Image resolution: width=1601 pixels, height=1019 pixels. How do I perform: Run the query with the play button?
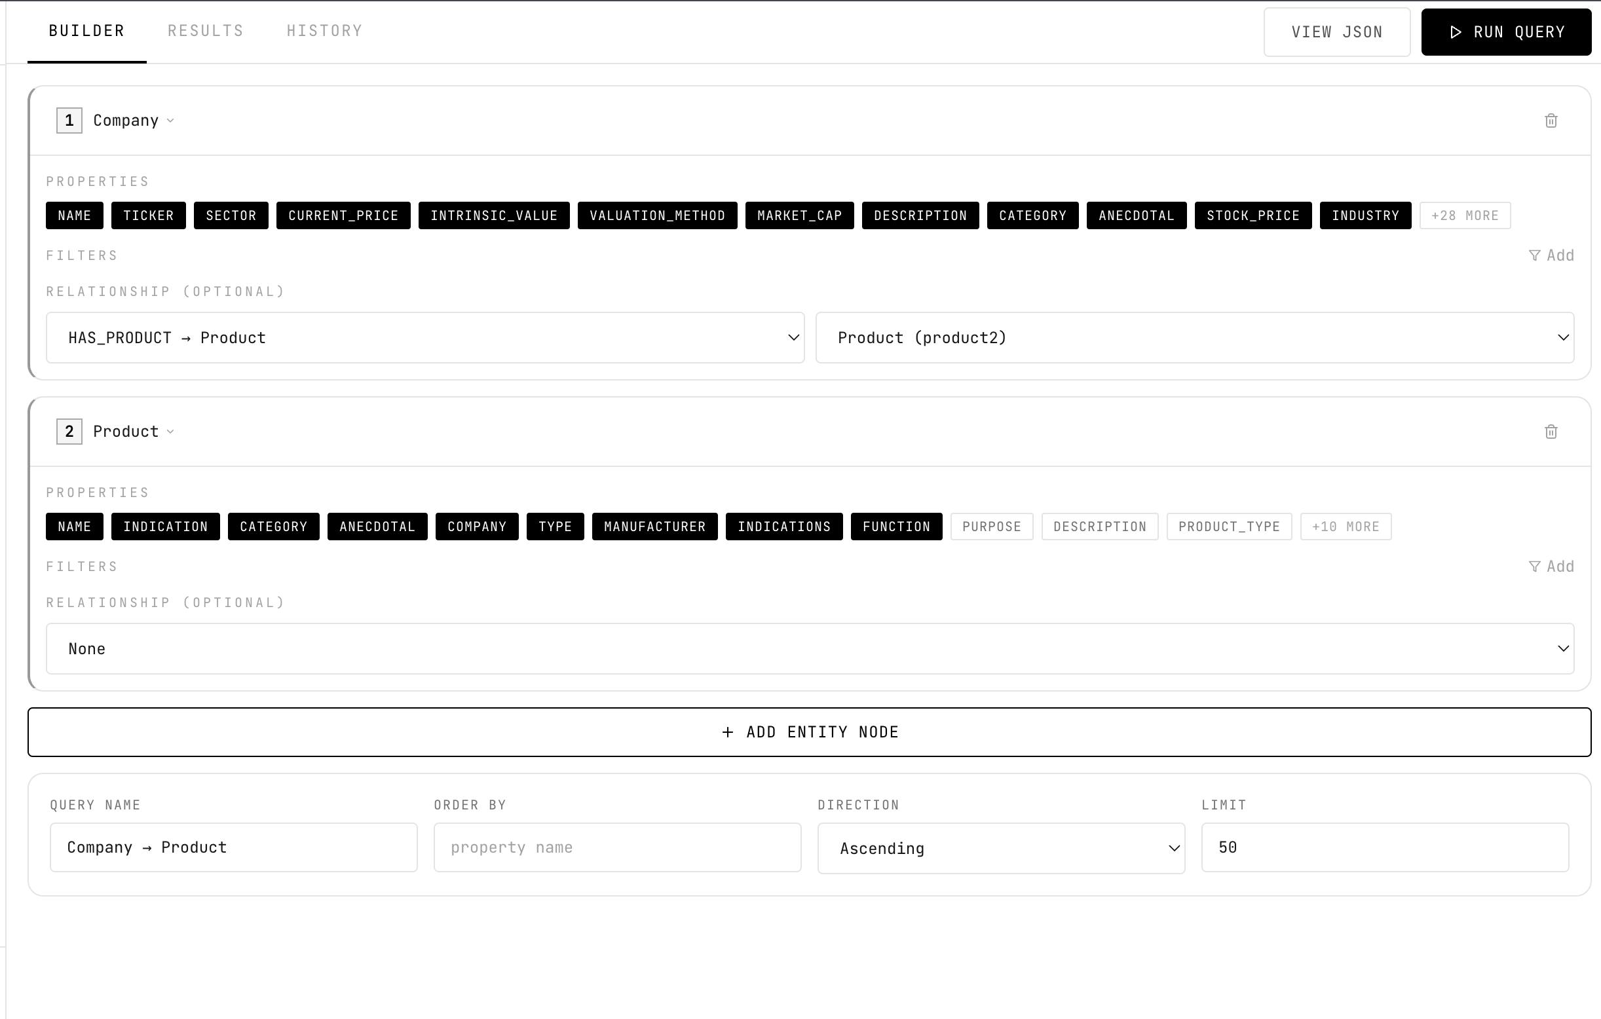tap(1506, 32)
